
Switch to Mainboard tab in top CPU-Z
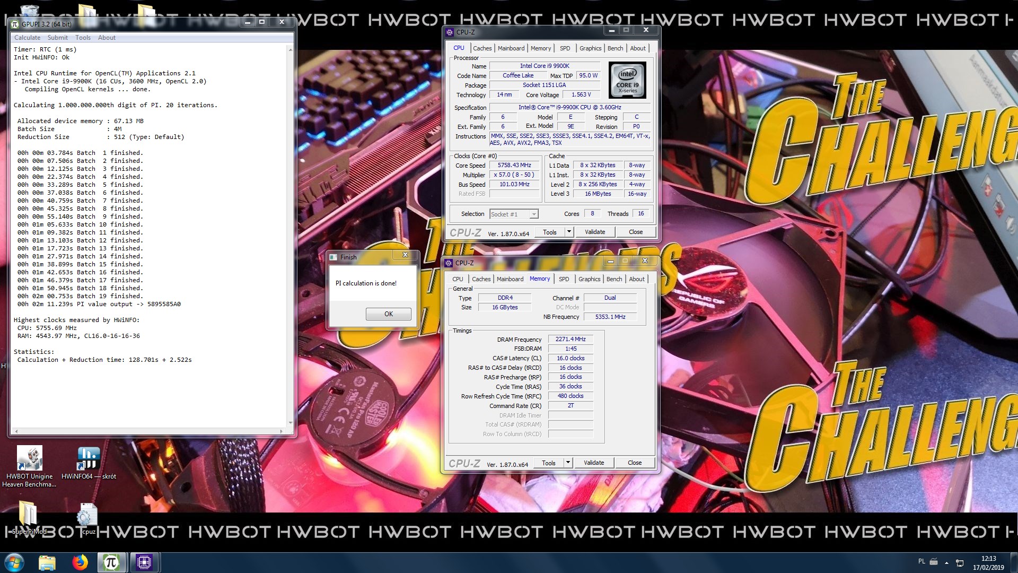pos(511,48)
